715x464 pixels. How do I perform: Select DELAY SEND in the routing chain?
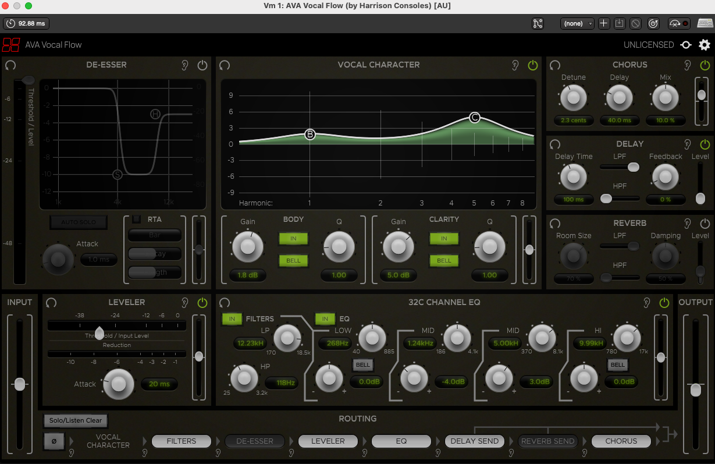[x=475, y=441]
